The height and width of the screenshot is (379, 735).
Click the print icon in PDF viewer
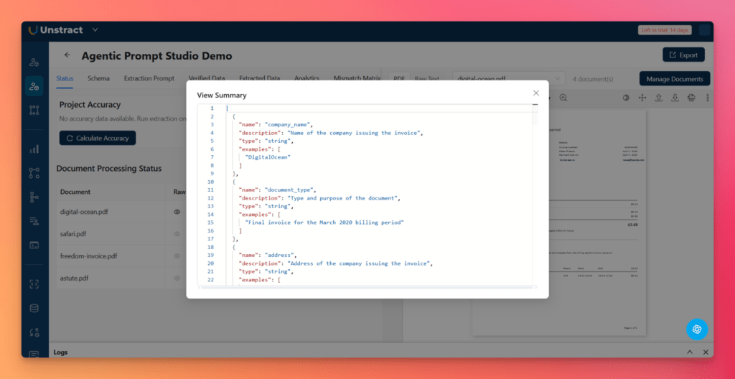691,98
